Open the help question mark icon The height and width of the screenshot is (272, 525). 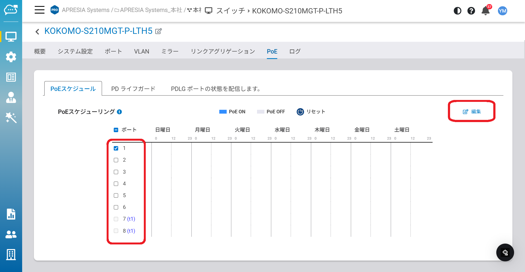pyautogui.click(x=471, y=11)
